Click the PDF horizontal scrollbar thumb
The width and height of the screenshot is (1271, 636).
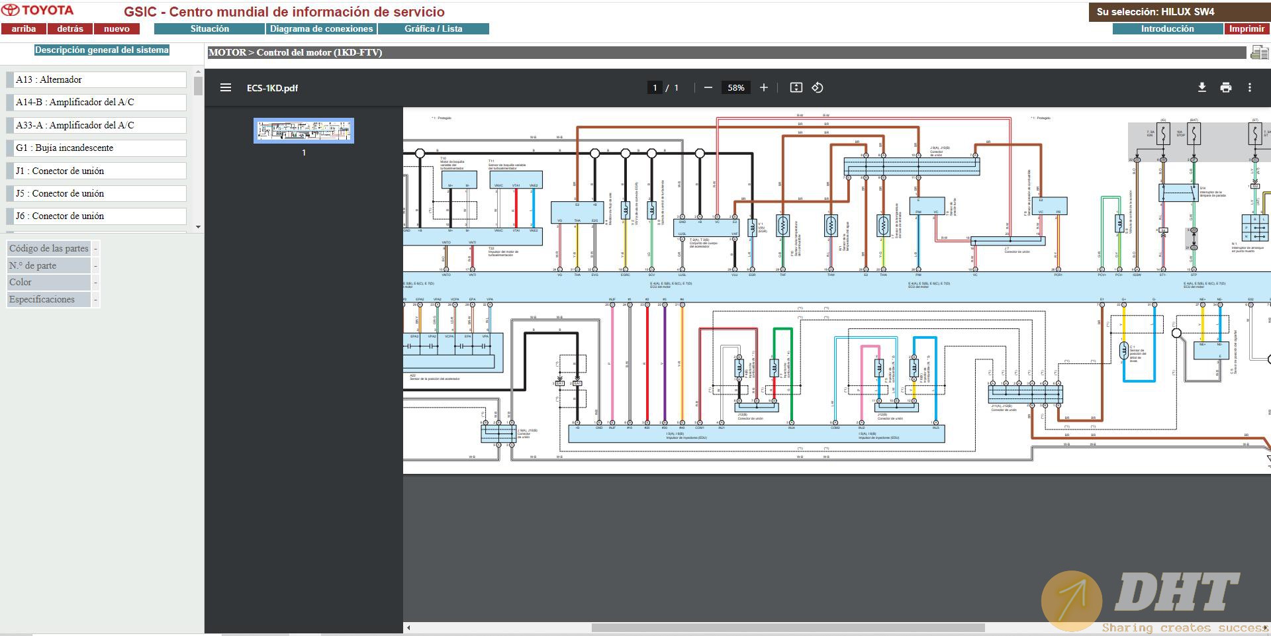tap(788, 628)
